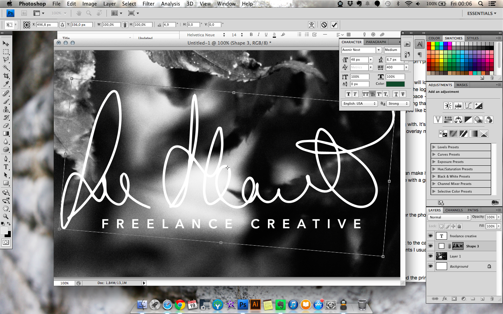The image size is (503, 314).
Task: Open the foreground color swatch in toolbox
Action: tap(4, 231)
